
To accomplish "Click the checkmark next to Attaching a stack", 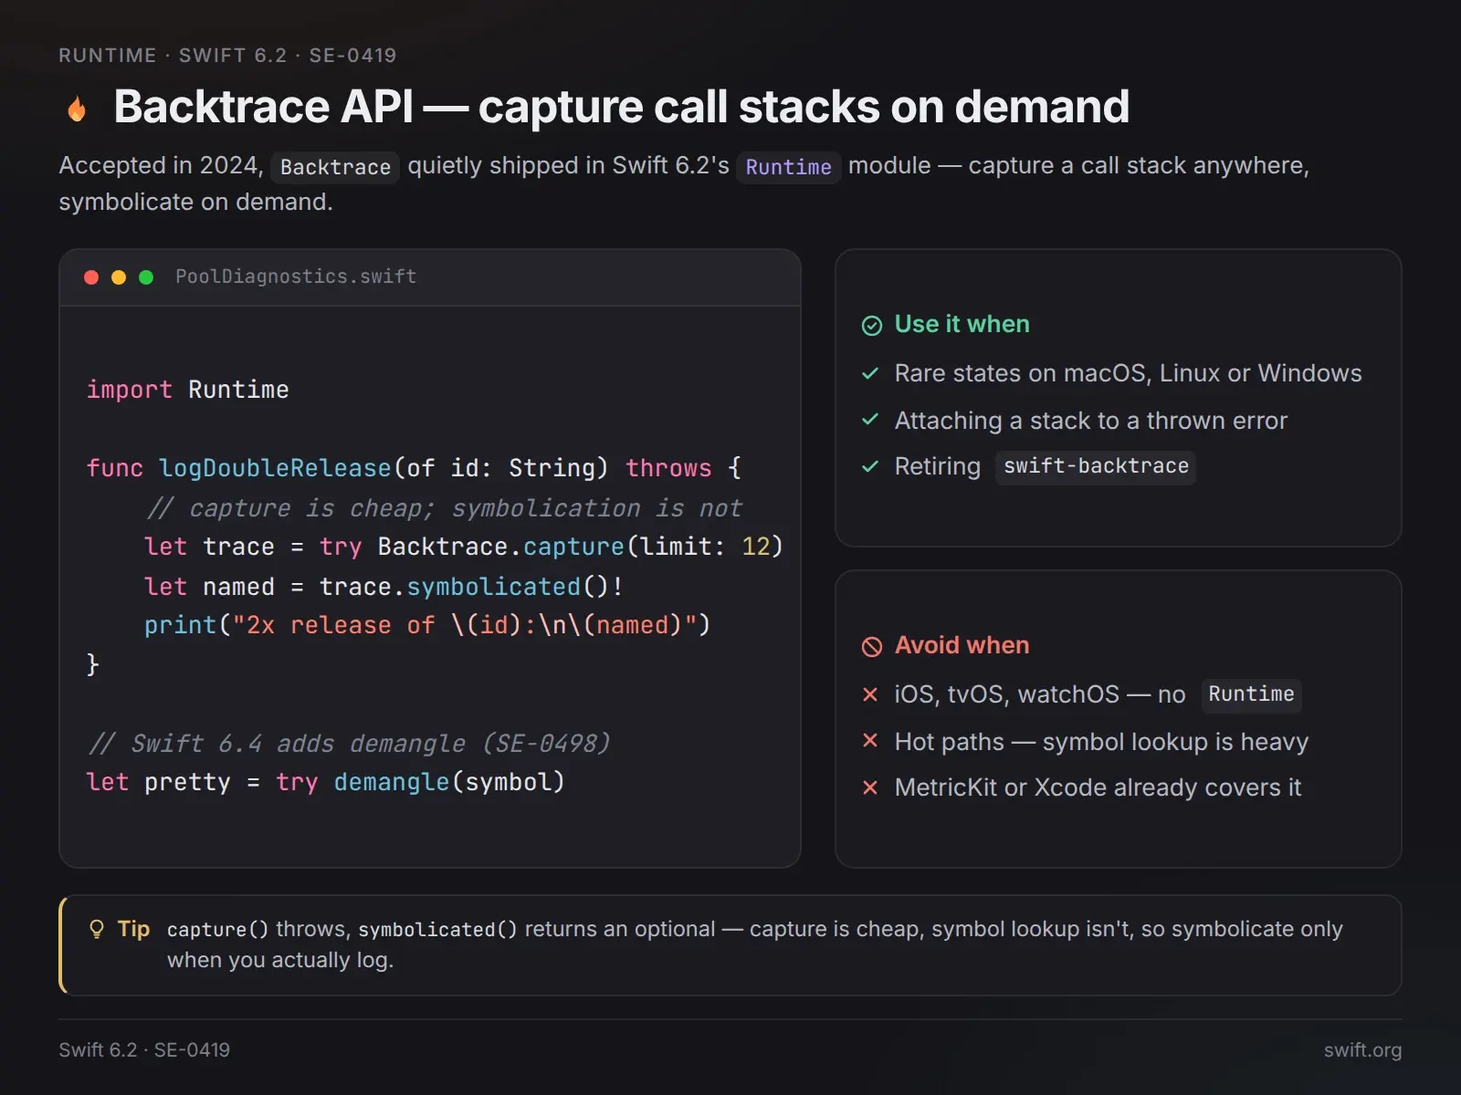I will 870,420.
